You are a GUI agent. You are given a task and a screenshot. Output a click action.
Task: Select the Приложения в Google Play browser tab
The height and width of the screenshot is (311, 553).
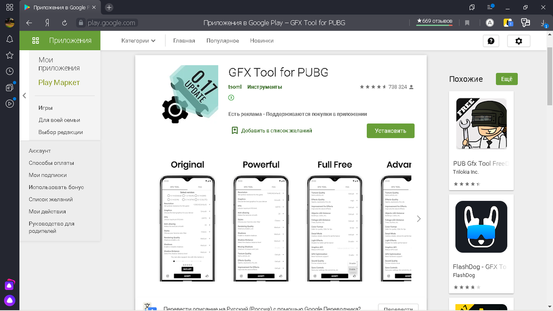pos(60,7)
